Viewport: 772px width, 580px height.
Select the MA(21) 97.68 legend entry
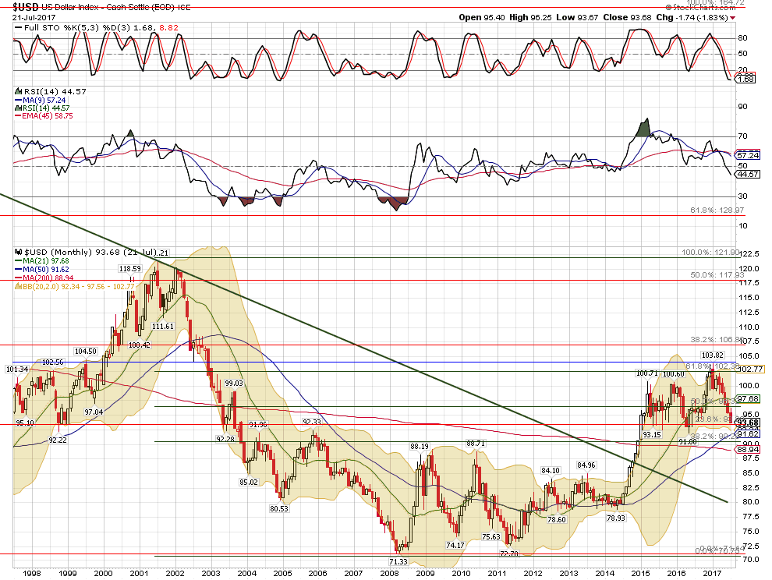[x=45, y=260]
